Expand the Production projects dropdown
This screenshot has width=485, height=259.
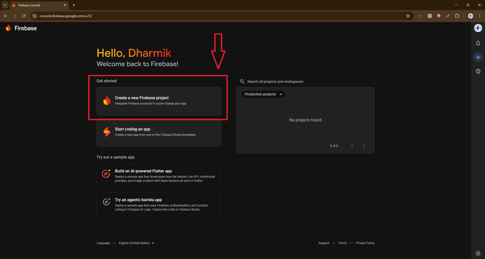point(263,94)
